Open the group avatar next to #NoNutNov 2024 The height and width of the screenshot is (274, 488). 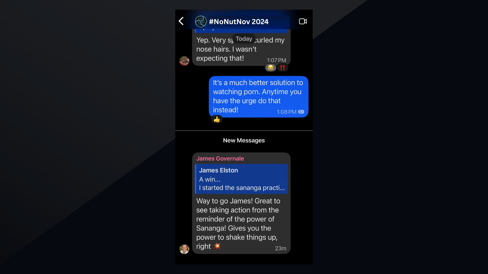201,21
